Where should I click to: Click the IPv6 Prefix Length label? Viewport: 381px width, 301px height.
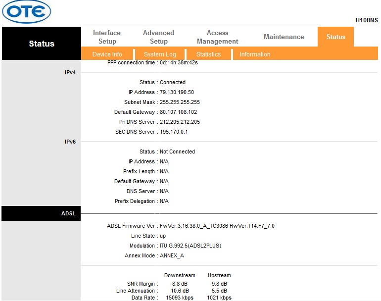[x=139, y=171]
